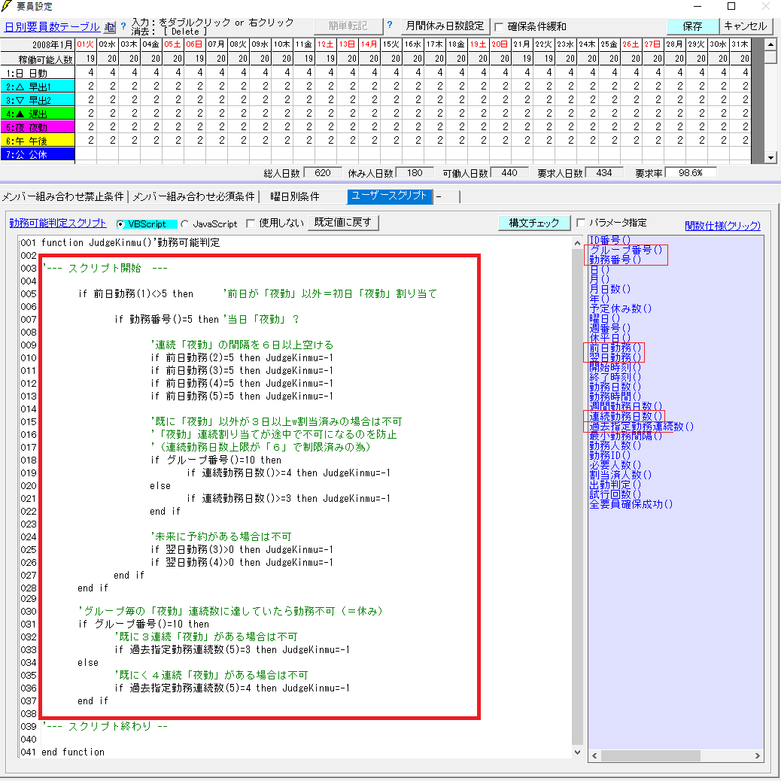Enable the 確保条件緩和 checkbox
Image resolution: width=781 pixels, height=781 pixels.
(499, 27)
